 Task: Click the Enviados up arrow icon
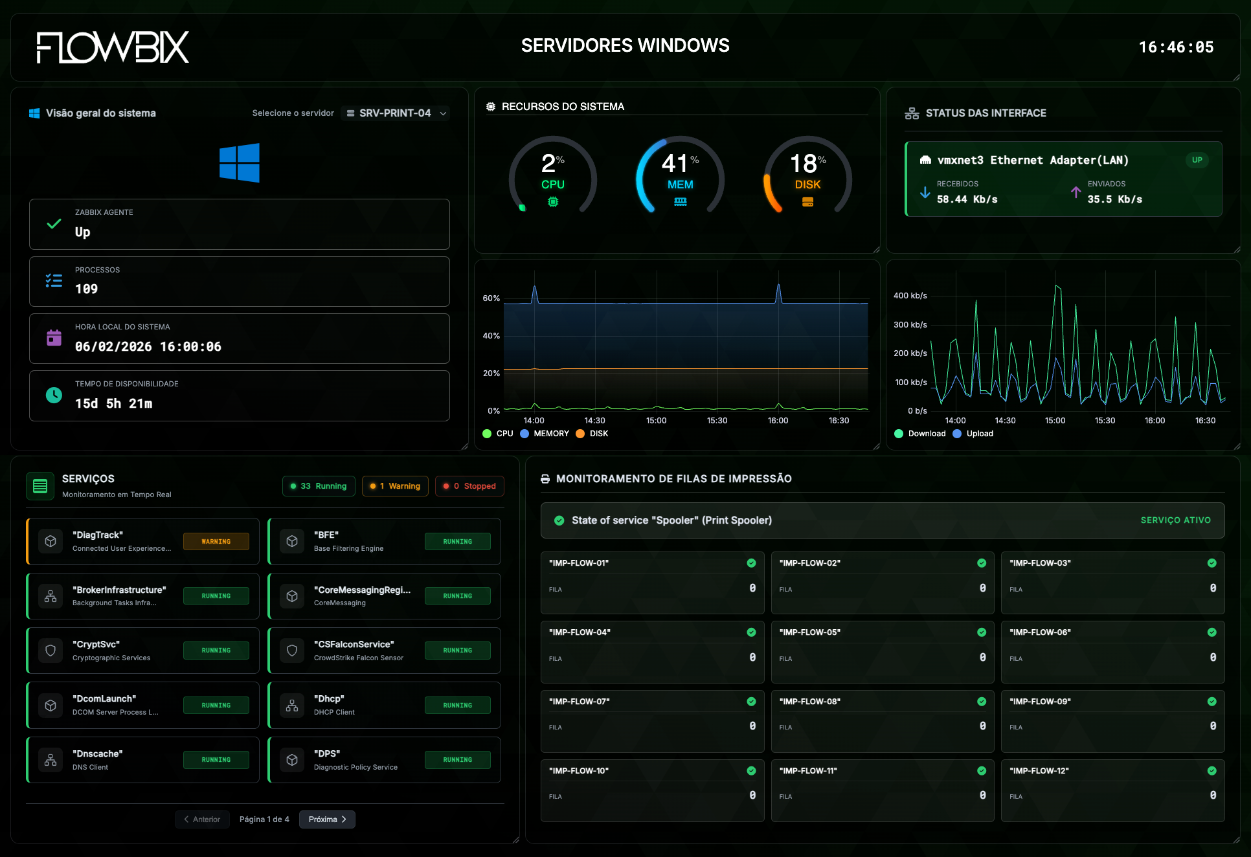1076,192
